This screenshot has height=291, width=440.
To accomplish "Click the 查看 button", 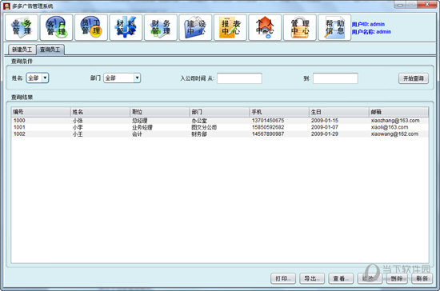I will point(341,278).
